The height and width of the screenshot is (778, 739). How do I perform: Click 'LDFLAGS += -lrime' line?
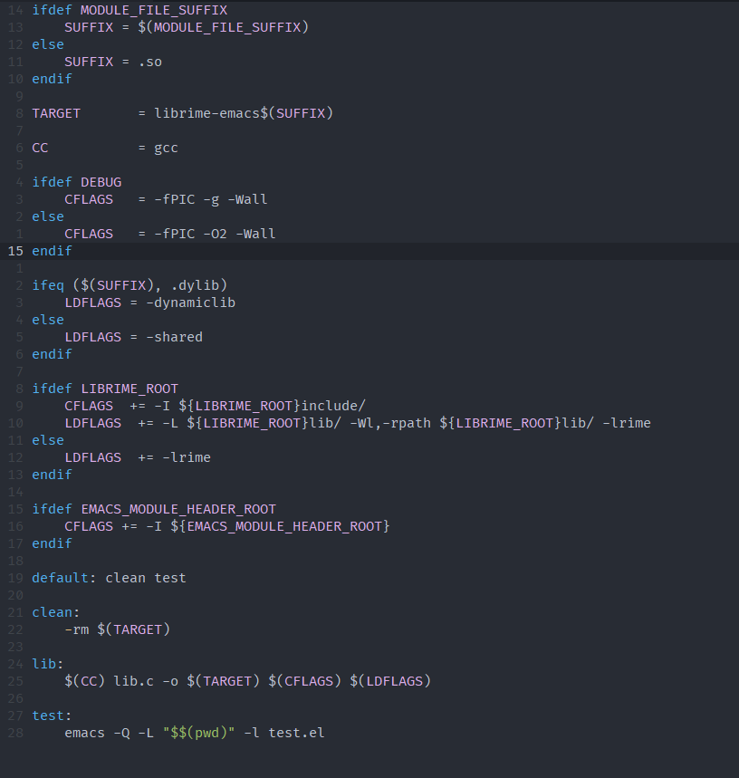[x=138, y=457]
